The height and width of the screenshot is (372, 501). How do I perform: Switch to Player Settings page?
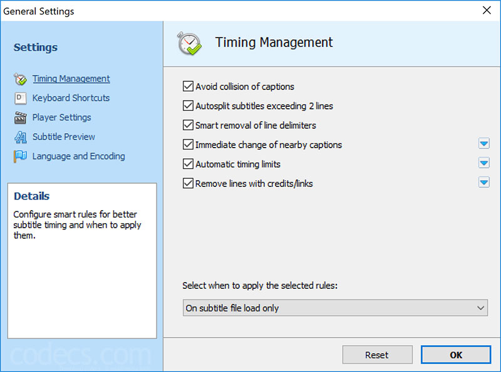coord(61,118)
